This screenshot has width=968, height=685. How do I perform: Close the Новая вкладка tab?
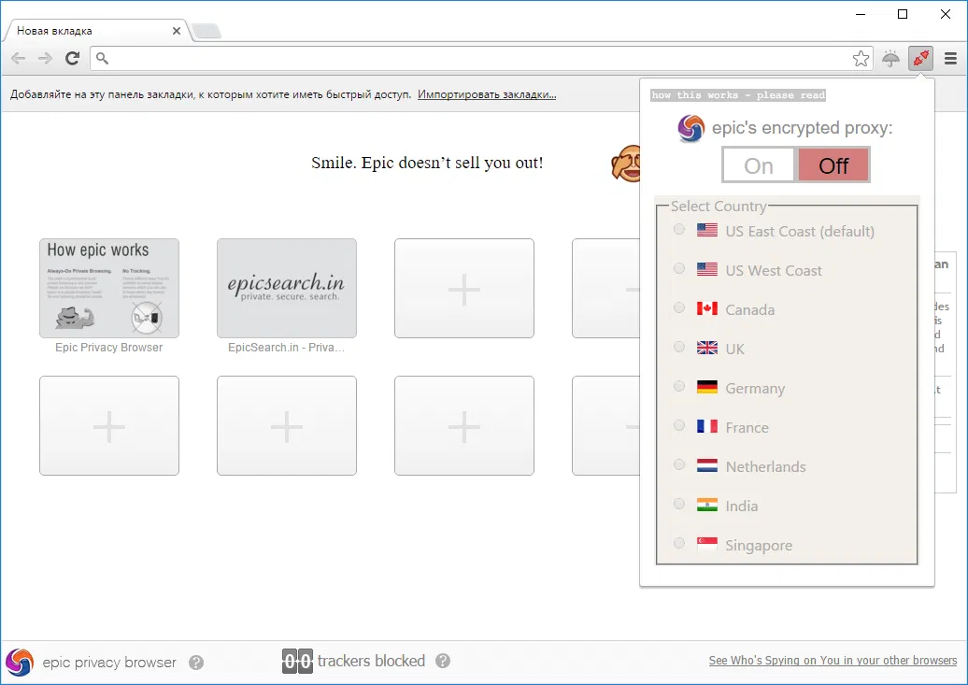click(x=177, y=31)
